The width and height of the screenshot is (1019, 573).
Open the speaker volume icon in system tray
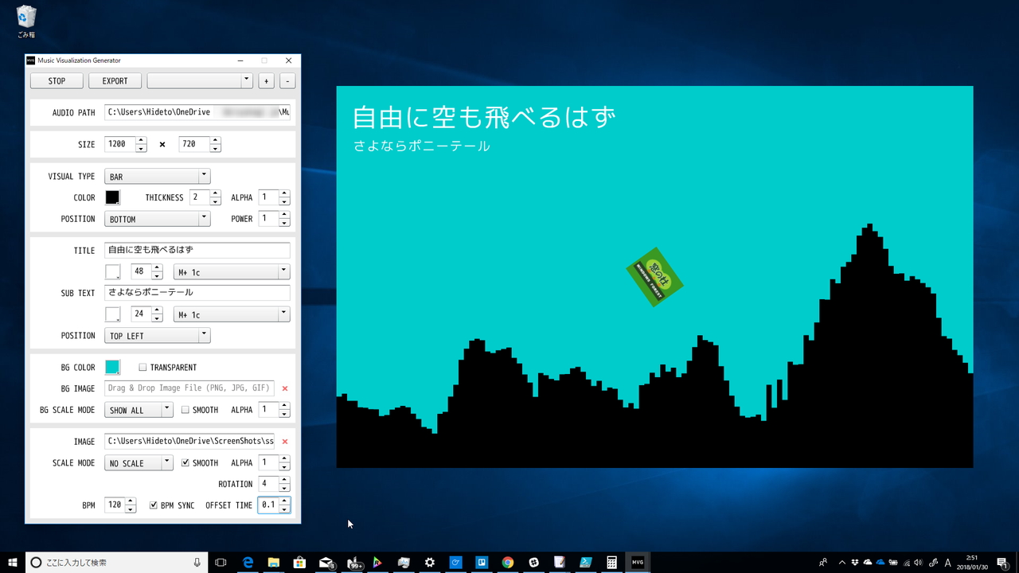pyautogui.click(x=918, y=563)
